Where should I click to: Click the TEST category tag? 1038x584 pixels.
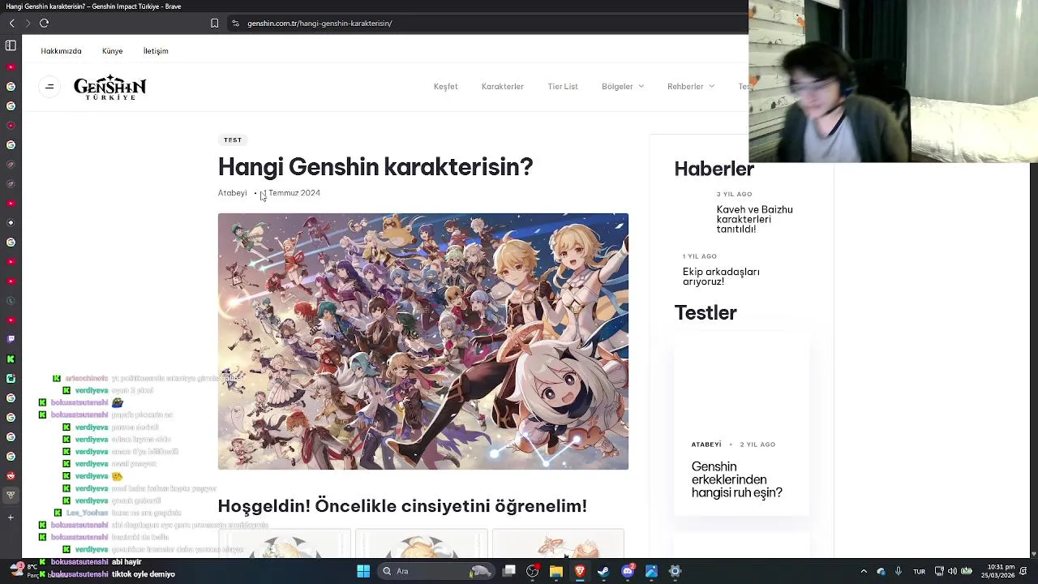coord(233,140)
